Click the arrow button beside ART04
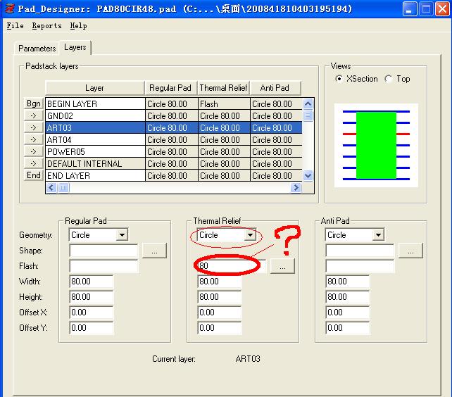The width and height of the screenshot is (452, 397). click(33, 139)
